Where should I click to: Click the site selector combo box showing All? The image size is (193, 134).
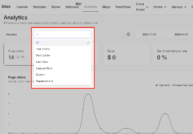click(63, 34)
